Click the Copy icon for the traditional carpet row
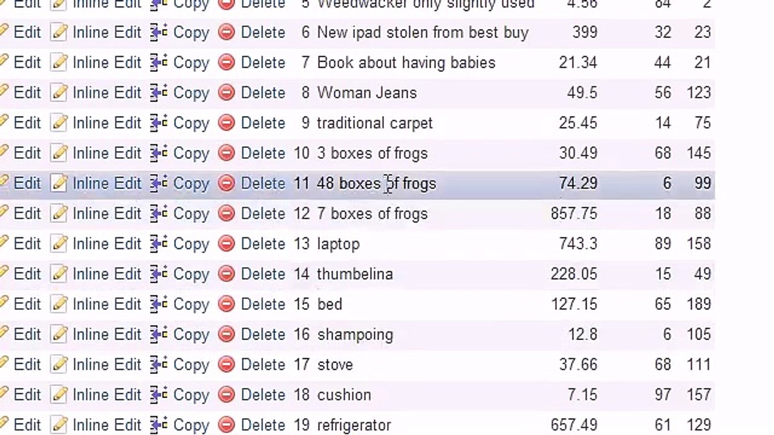The height and width of the screenshot is (435, 774). (159, 123)
